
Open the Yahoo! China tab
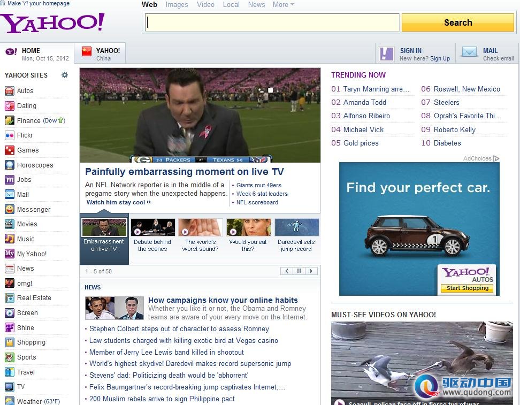tap(100, 53)
